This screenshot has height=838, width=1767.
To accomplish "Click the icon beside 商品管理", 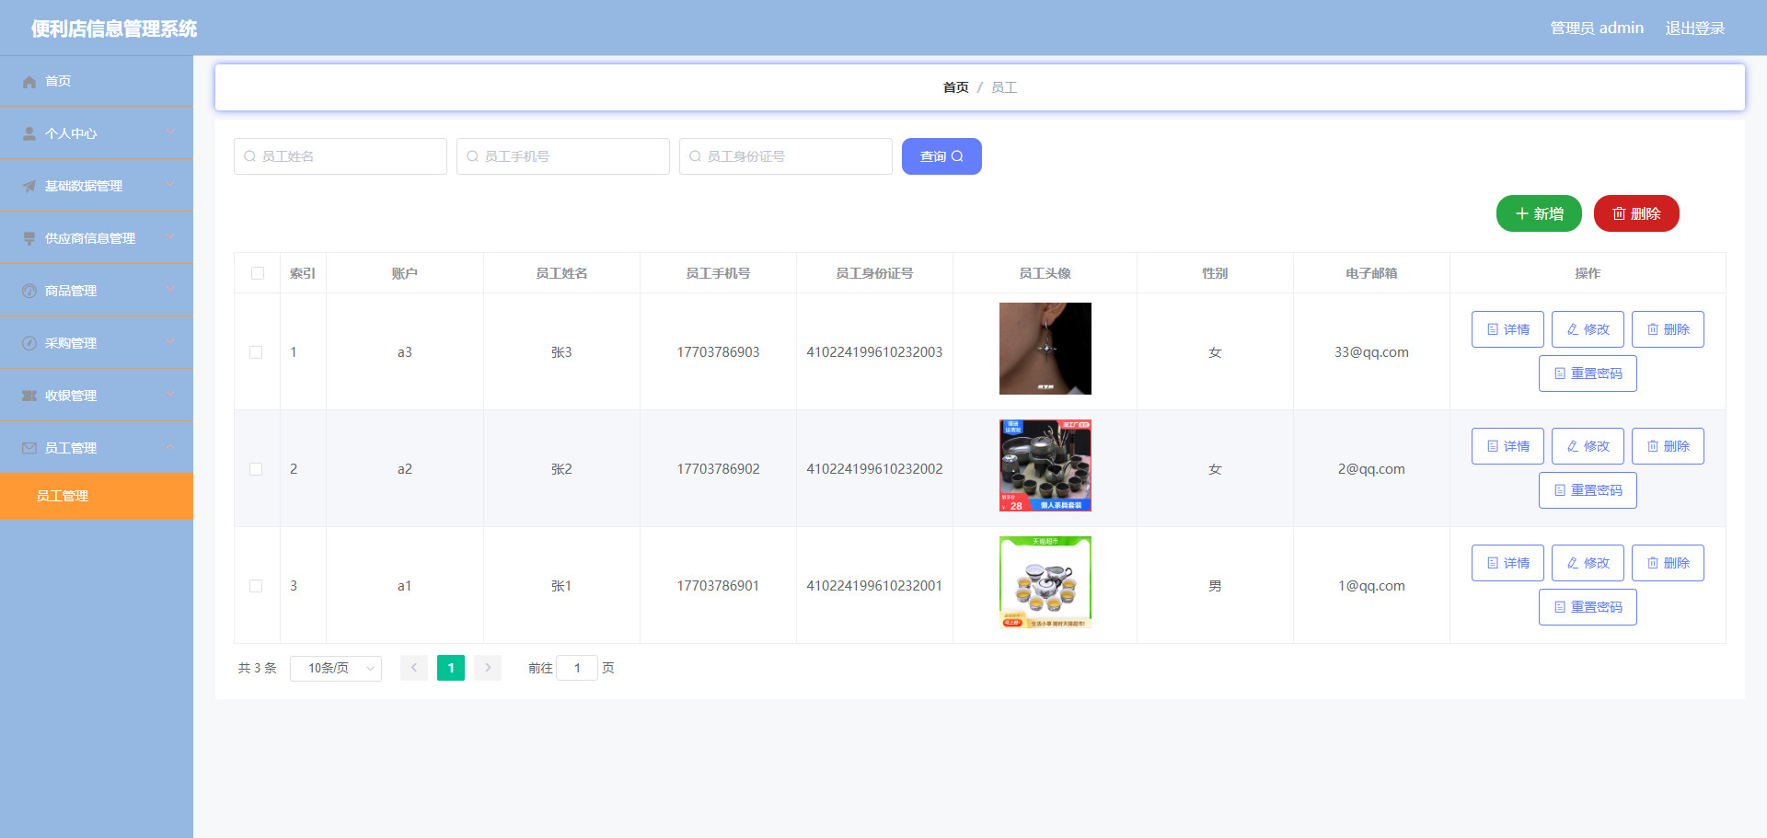I will [29, 291].
